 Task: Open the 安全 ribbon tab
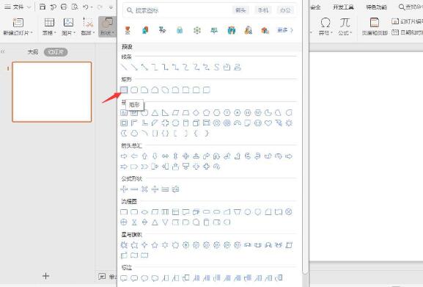315,7
